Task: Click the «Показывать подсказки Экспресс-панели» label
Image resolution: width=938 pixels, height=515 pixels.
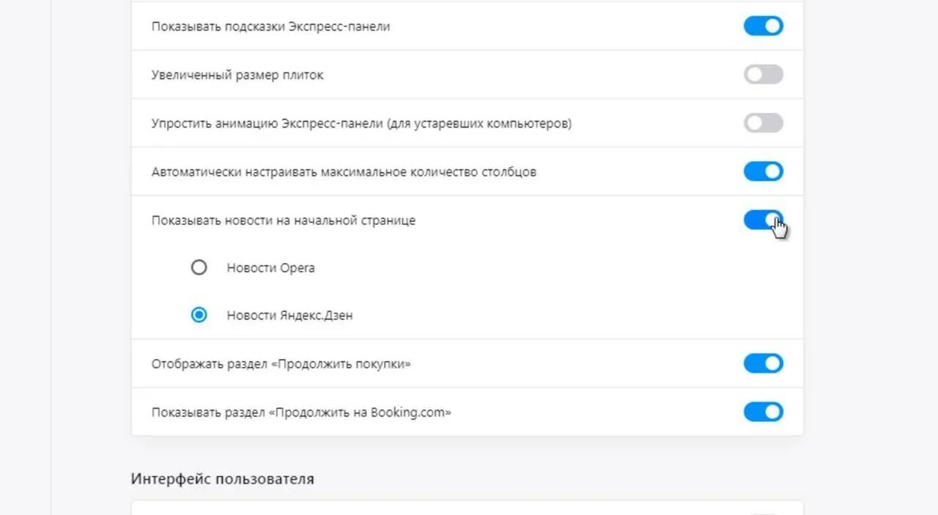Action: (x=270, y=27)
